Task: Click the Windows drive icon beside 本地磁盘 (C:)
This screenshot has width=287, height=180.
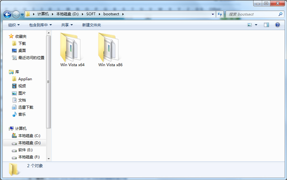Action: 14,136
